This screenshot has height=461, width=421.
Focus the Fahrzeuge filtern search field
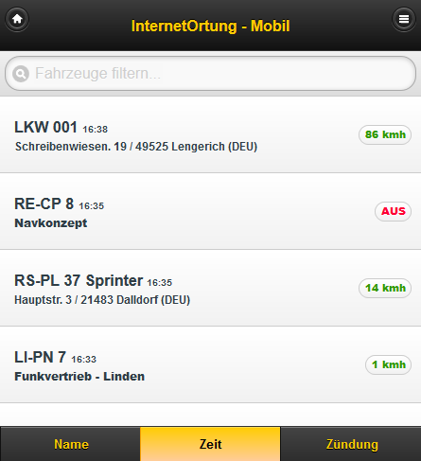(210, 74)
